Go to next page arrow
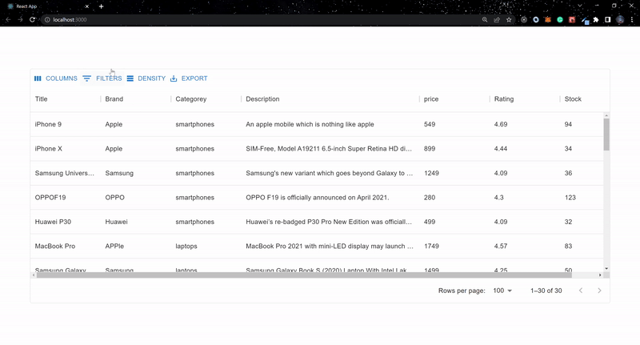This screenshot has width=640, height=345. pos(599,291)
